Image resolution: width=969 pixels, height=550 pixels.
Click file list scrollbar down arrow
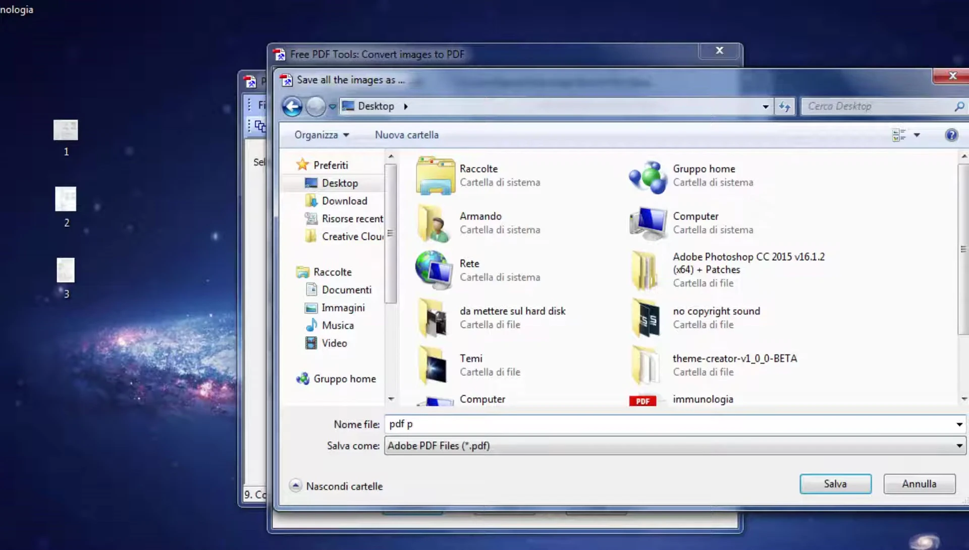[964, 399]
